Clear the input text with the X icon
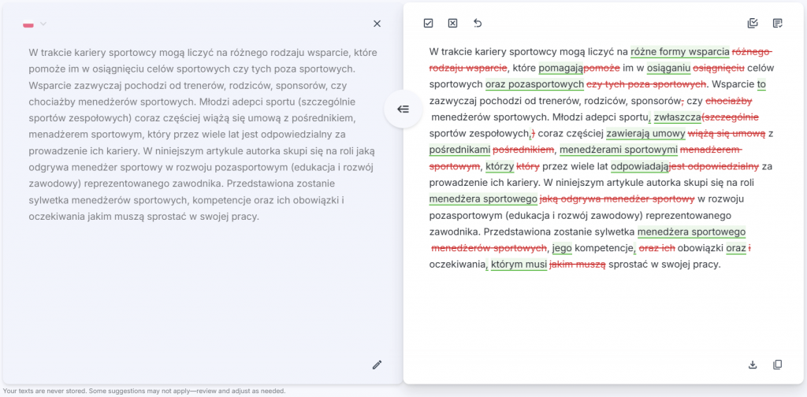The height and width of the screenshot is (397, 807). tap(377, 24)
